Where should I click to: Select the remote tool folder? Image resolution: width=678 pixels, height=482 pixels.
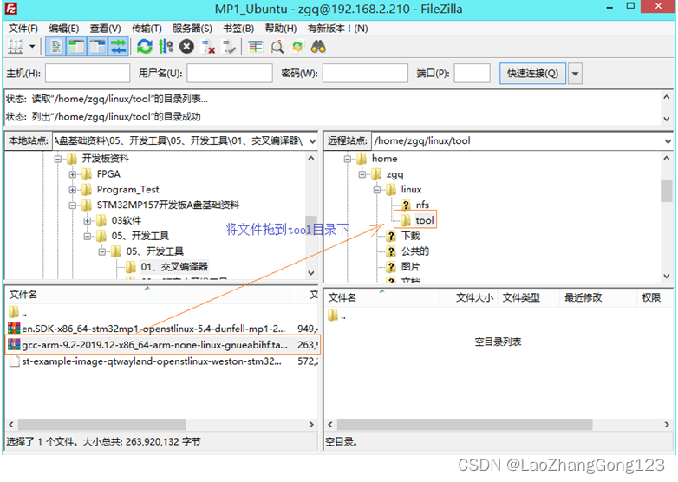[424, 220]
